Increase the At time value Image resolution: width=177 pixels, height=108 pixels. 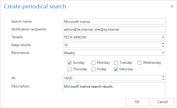tap(163, 76)
